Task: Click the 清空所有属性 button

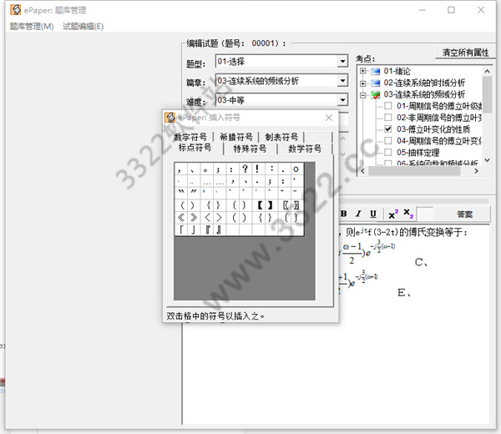Action: point(465,53)
